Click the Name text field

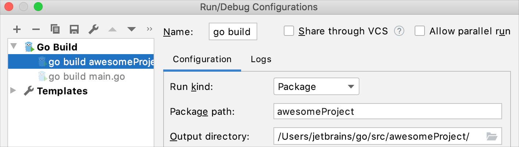(x=233, y=32)
